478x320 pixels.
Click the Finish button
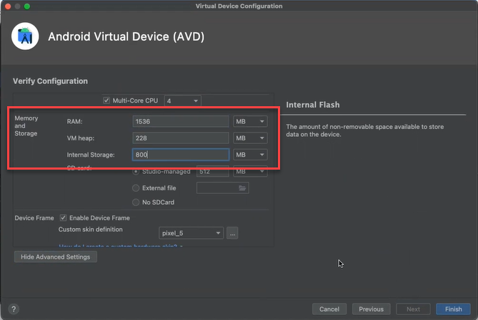pos(453,309)
